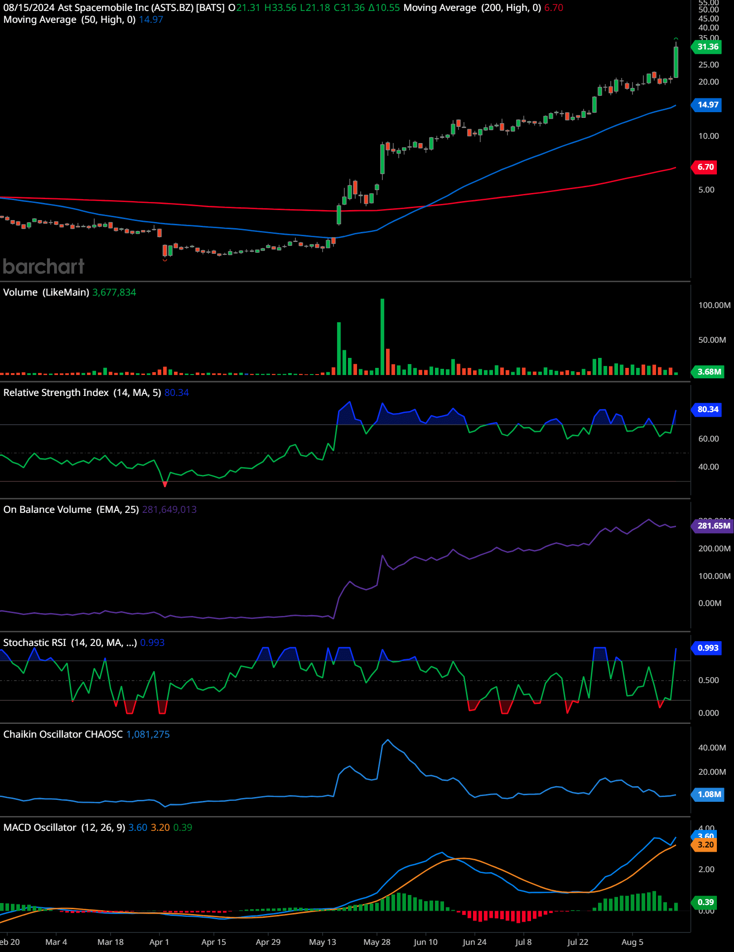Click the 50.00M volume axis label
The height and width of the screenshot is (952, 734).
tap(712, 340)
